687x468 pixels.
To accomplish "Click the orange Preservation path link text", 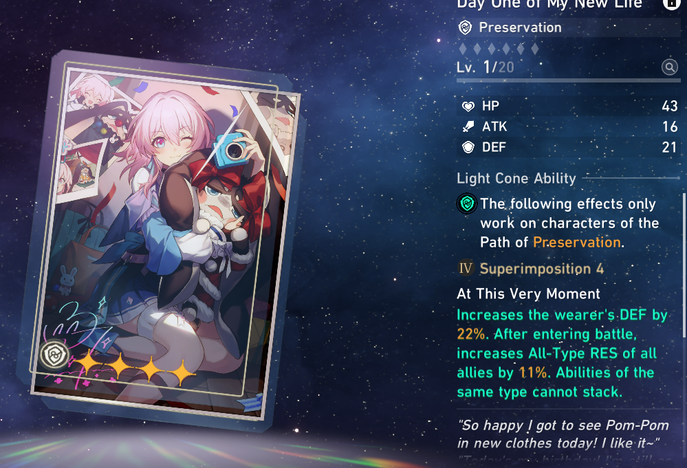I will (x=576, y=242).
